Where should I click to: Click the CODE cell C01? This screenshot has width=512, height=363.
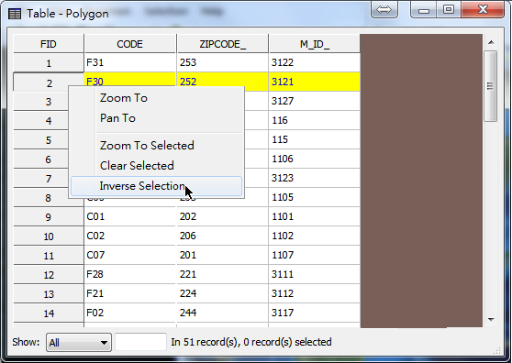click(x=130, y=216)
